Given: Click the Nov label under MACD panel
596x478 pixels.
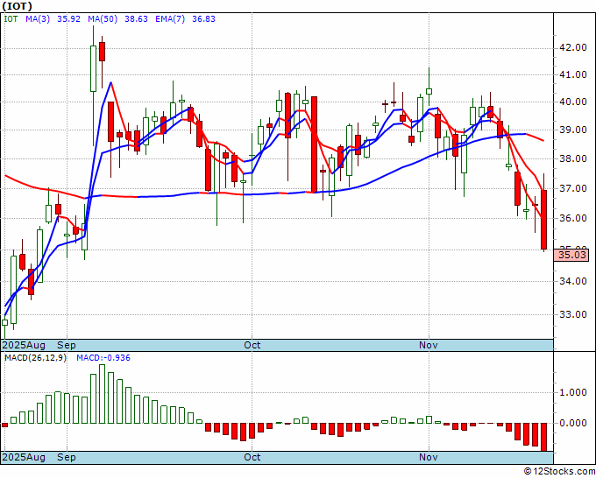Looking at the screenshot, I should coord(429,457).
